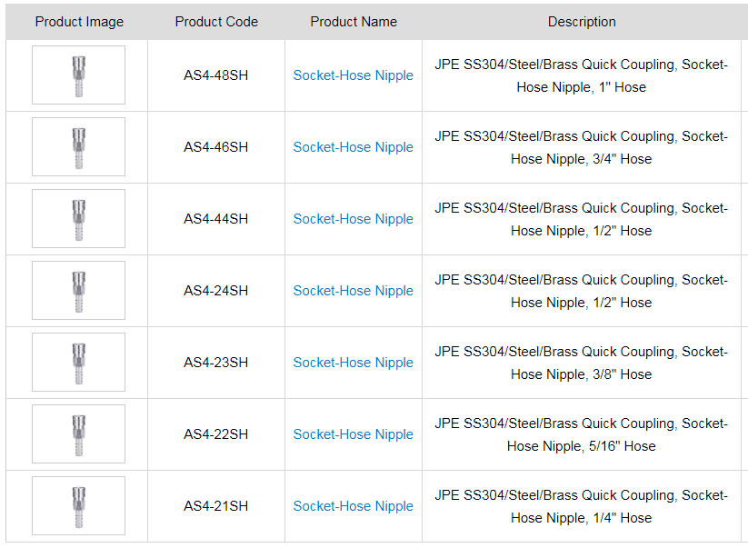748x548 pixels.
Task: Click the AS4-48SH product thumbnail image
Action: coord(78,75)
